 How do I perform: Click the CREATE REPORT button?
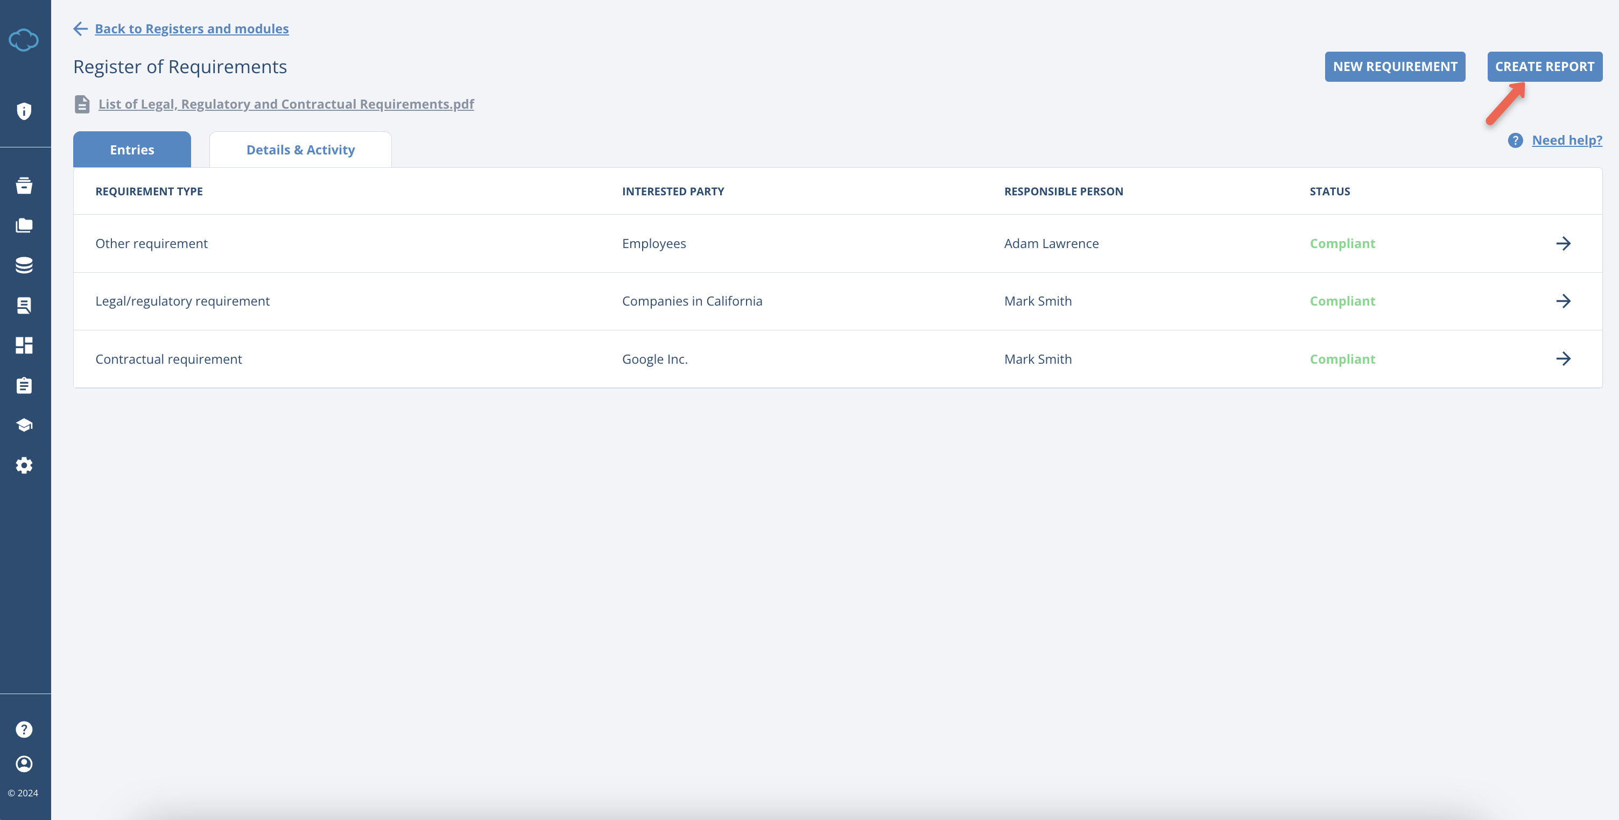pos(1544,67)
